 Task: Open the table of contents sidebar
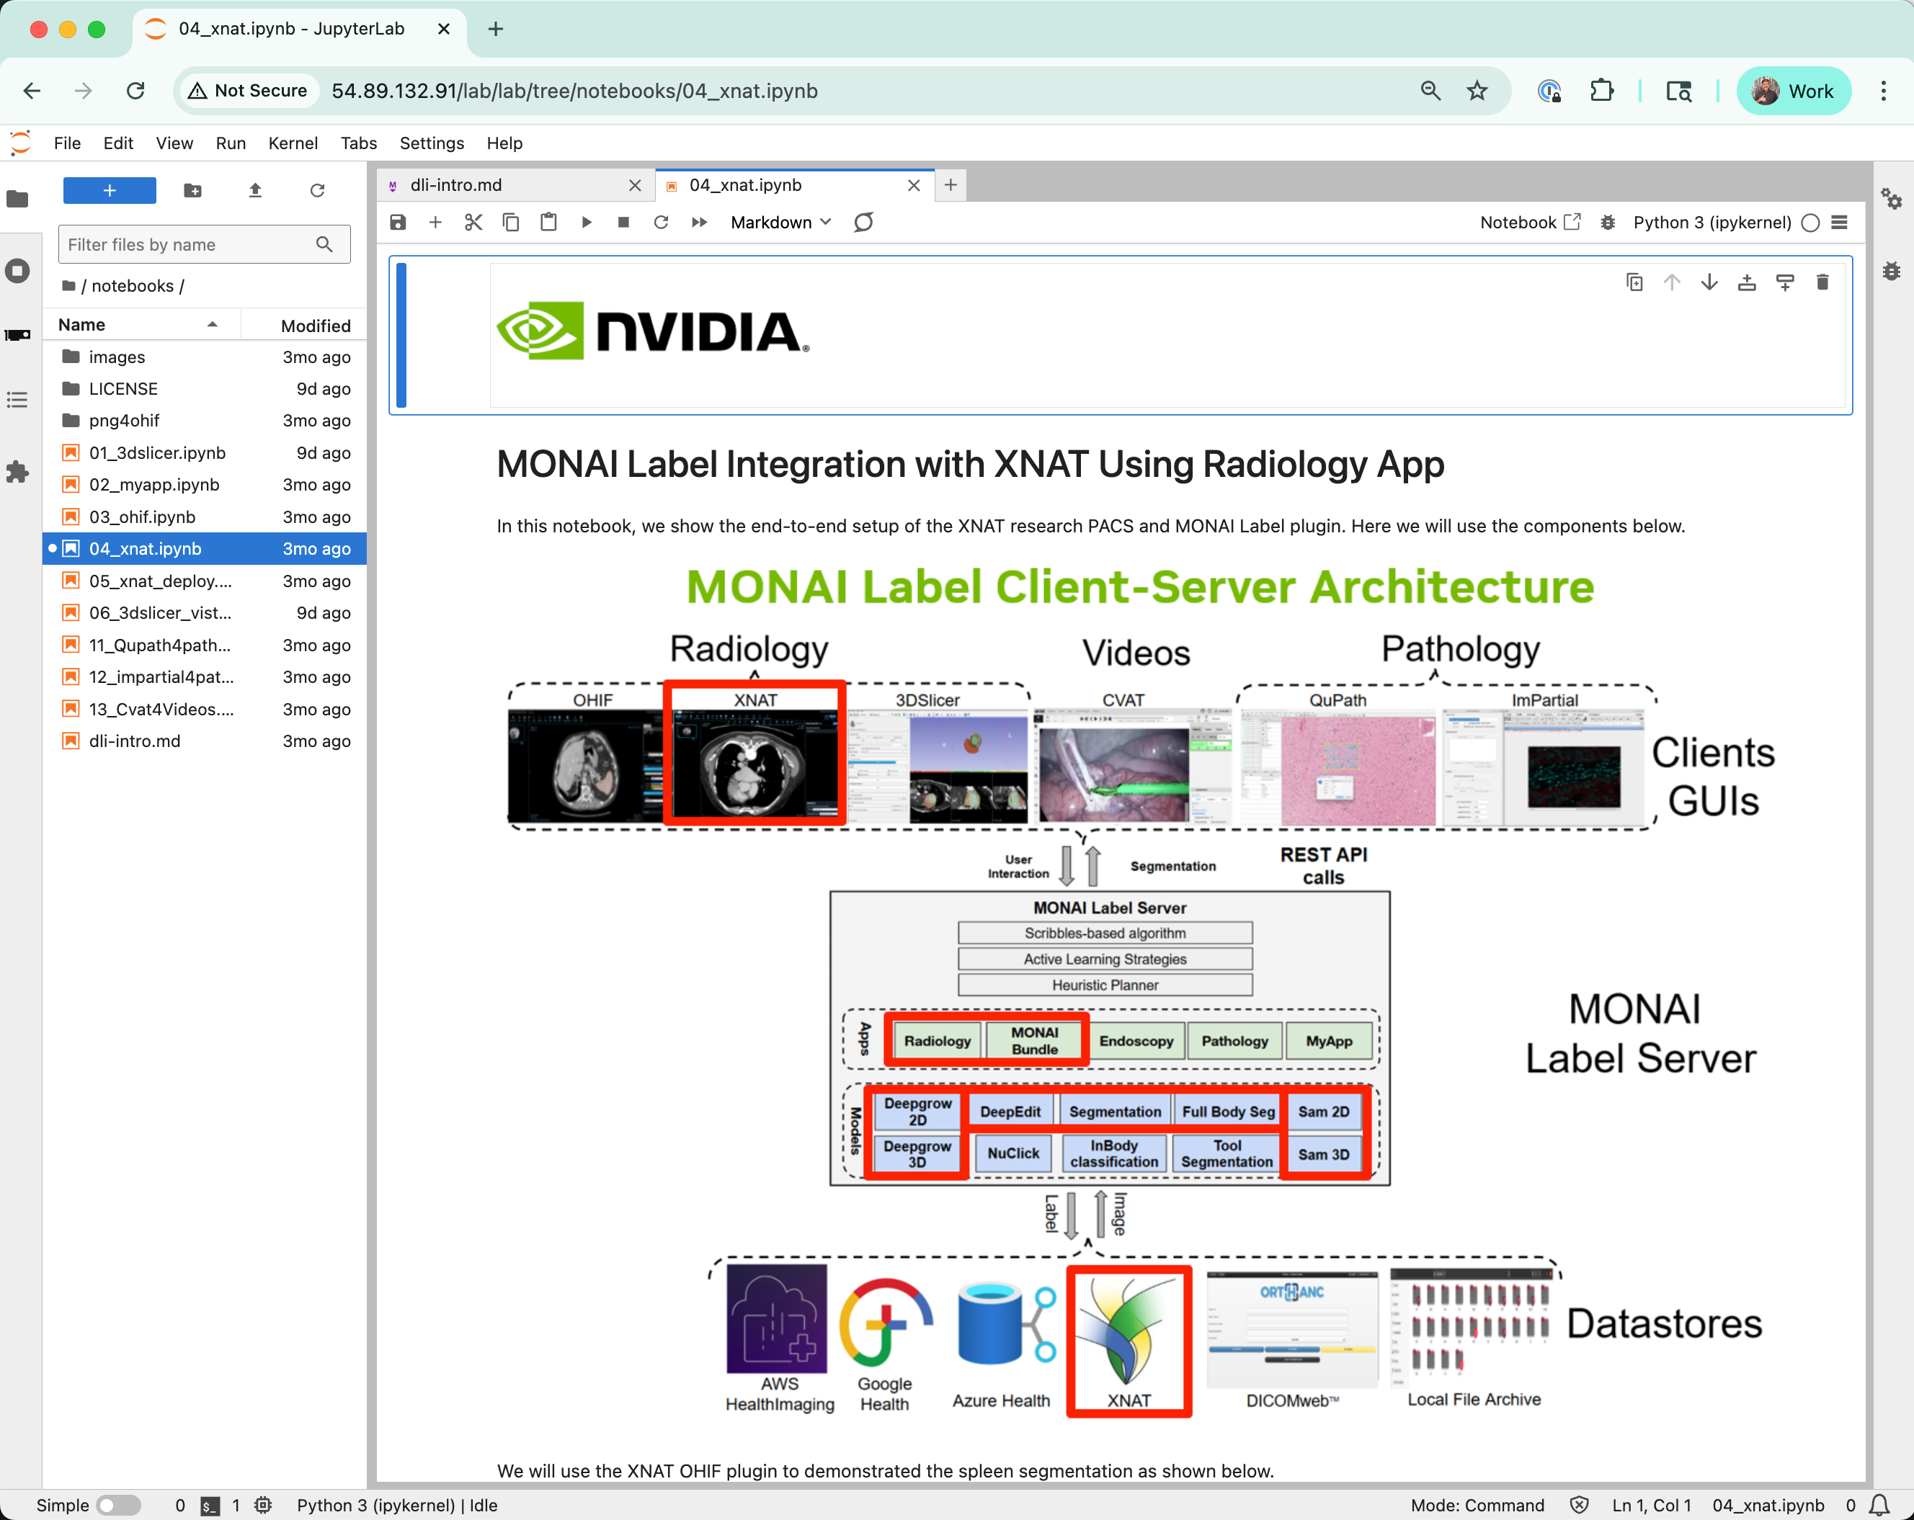18,401
